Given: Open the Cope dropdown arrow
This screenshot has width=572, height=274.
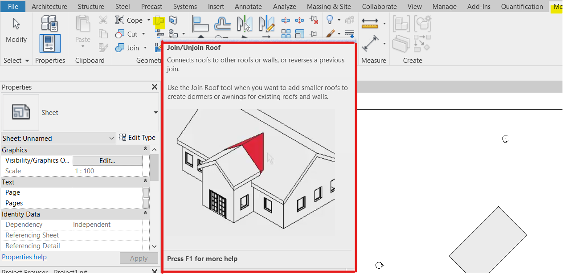Looking at the screenshot, I should (148, 20).
